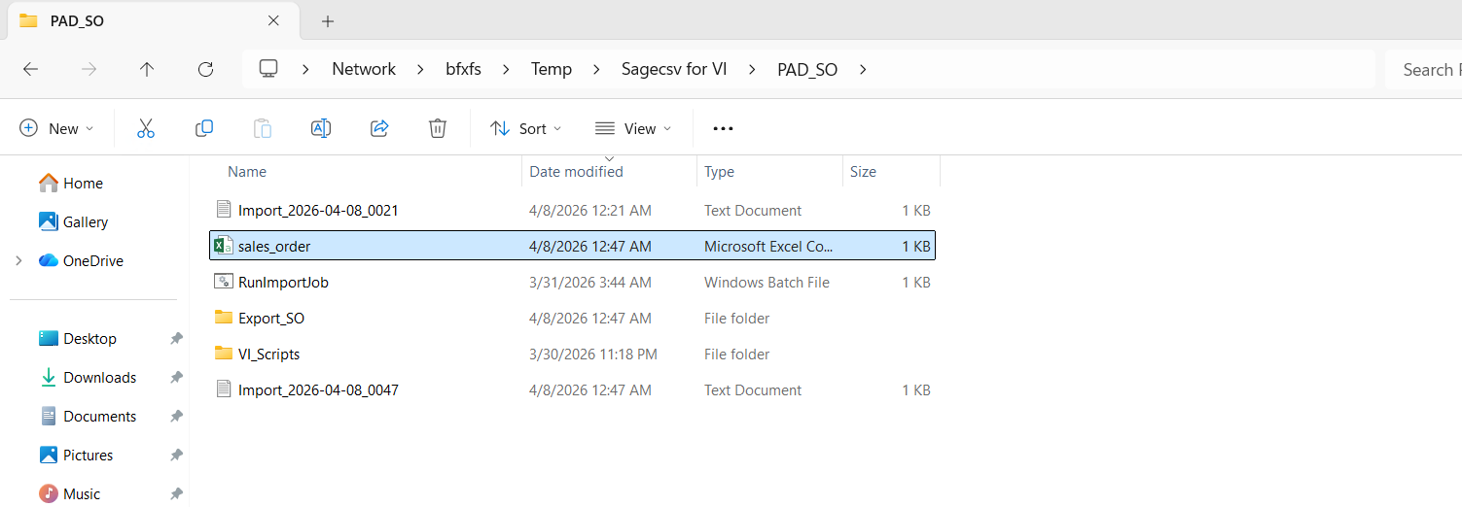
Task: Select the VI_Scripts folder name
Action: pyautogui.click(x=268, y=355)
